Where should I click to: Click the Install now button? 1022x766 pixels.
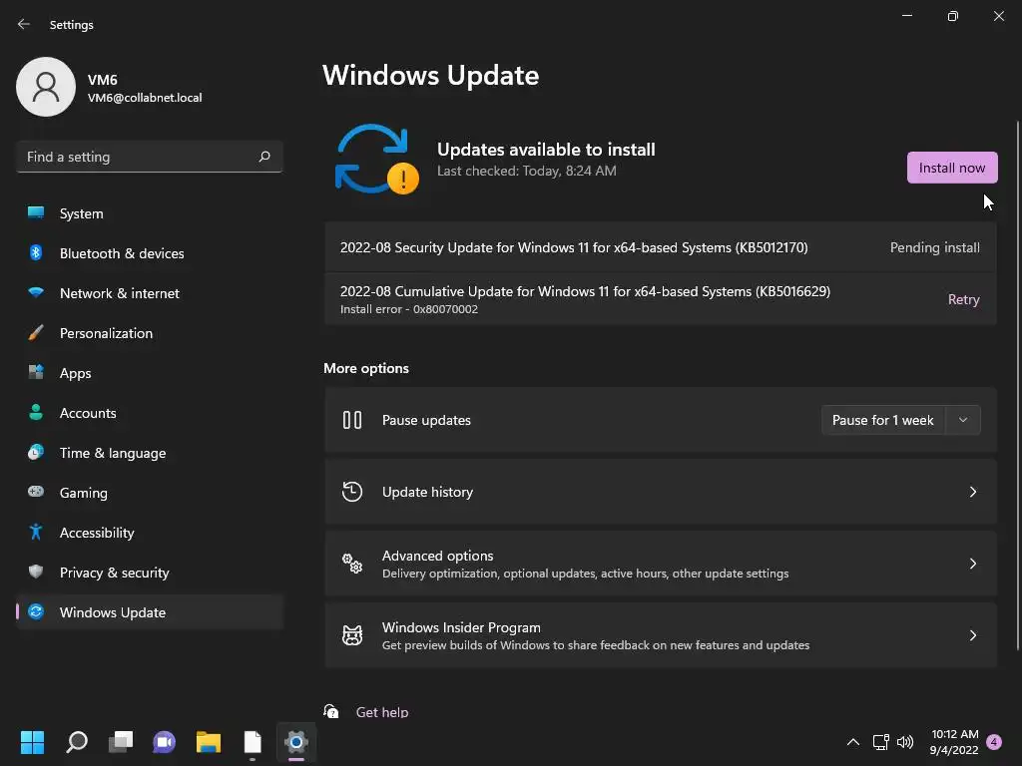pyautogui.click(x=951, y=168)
